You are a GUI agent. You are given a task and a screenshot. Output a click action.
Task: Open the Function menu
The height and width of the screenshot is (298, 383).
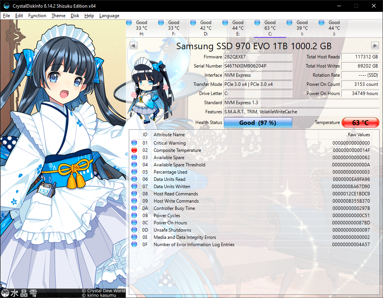point(37,16)
